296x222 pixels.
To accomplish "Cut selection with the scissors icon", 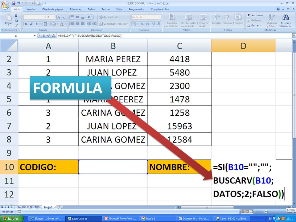I will click(16, 15).
